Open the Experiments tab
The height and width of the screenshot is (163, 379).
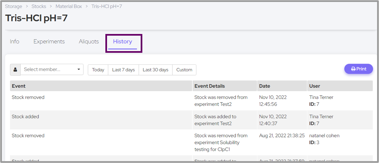coord(49,42)
